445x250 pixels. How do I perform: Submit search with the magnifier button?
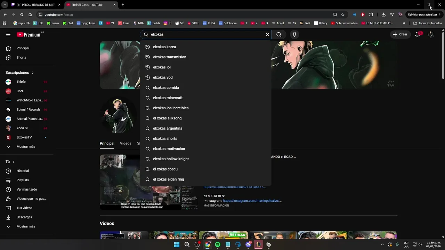pos(279,34)
